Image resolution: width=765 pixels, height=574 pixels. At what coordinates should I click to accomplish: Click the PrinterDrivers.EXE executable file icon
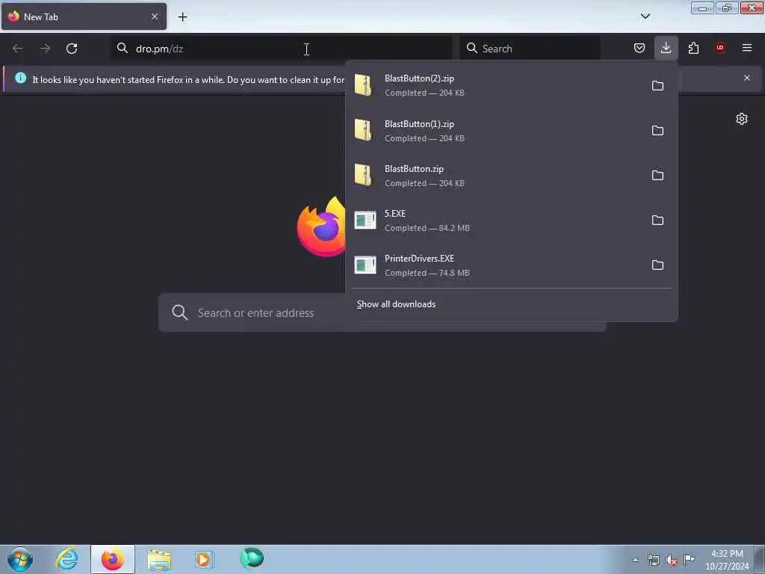[365, 265]
